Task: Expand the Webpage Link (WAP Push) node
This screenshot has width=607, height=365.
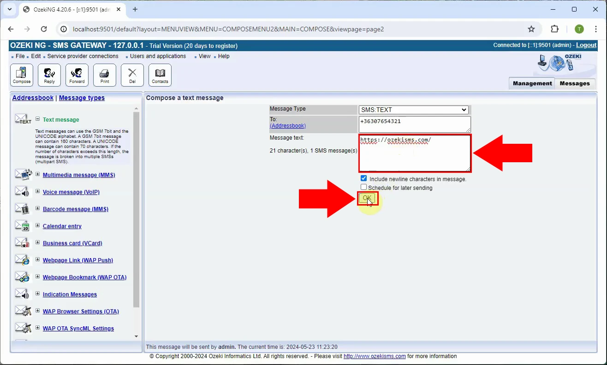Action: 38,259
